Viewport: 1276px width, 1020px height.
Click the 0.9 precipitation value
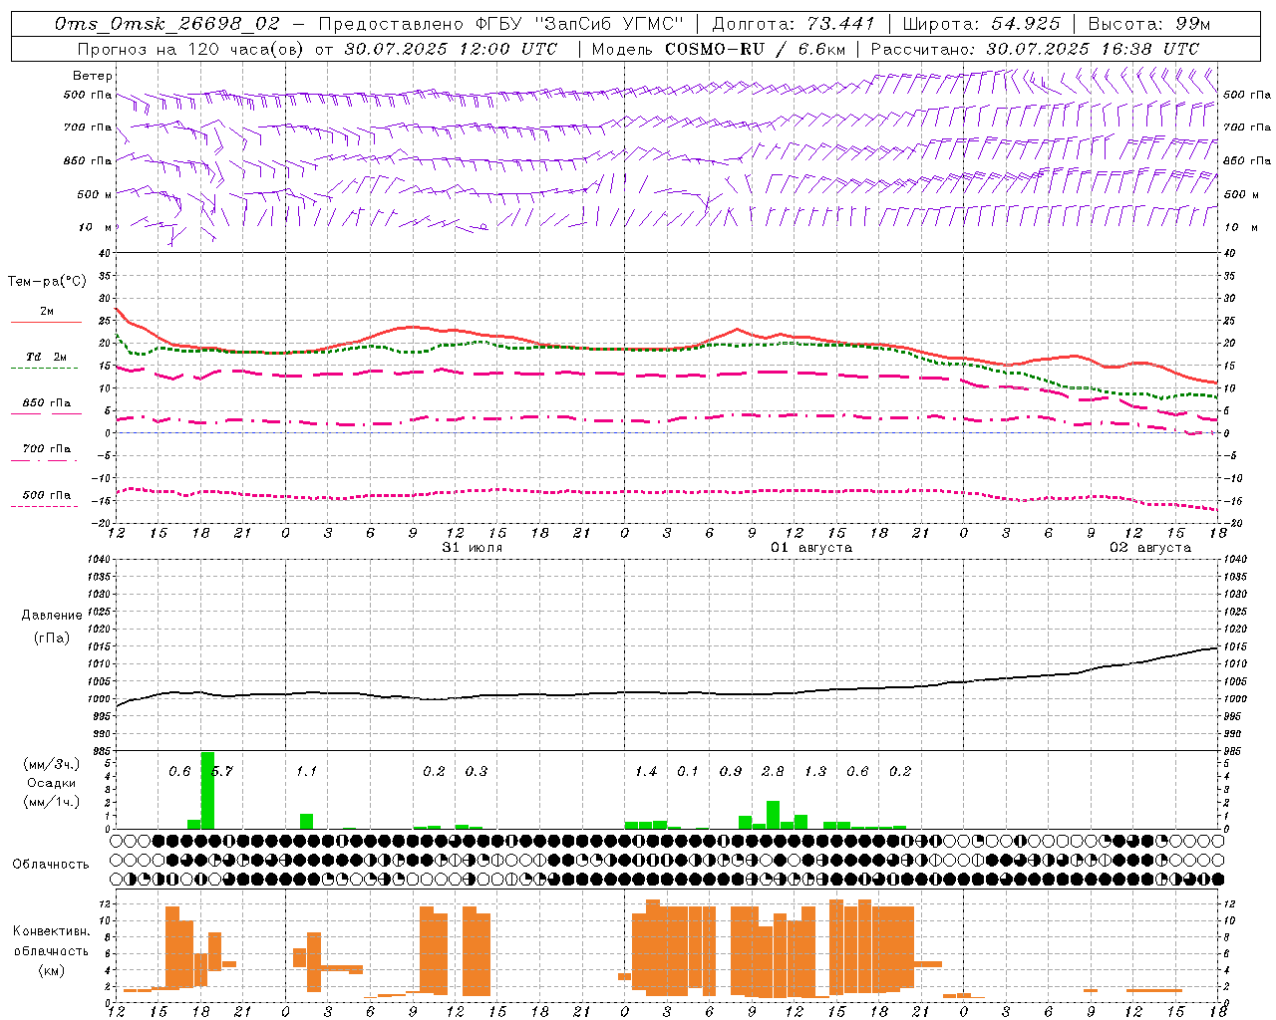tap(731, 771)
